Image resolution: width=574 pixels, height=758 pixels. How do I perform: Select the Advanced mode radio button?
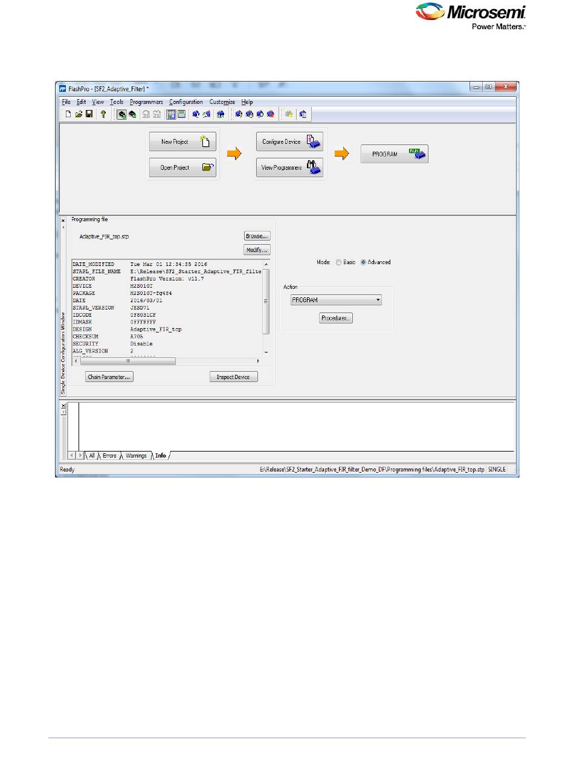pyautogui.click(x=364, y=262)
